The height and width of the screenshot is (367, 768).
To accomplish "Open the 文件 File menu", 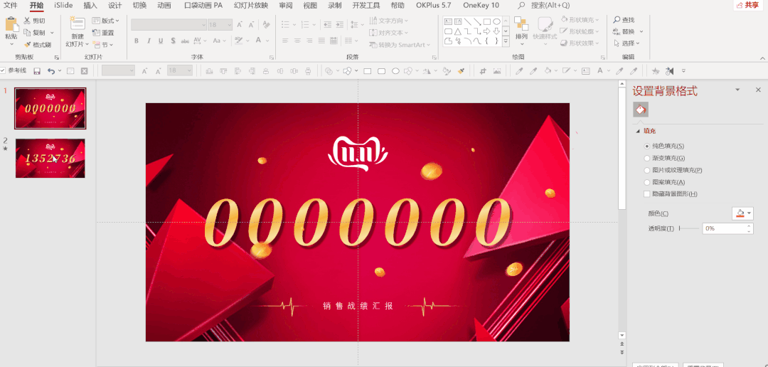I will 11,6.
